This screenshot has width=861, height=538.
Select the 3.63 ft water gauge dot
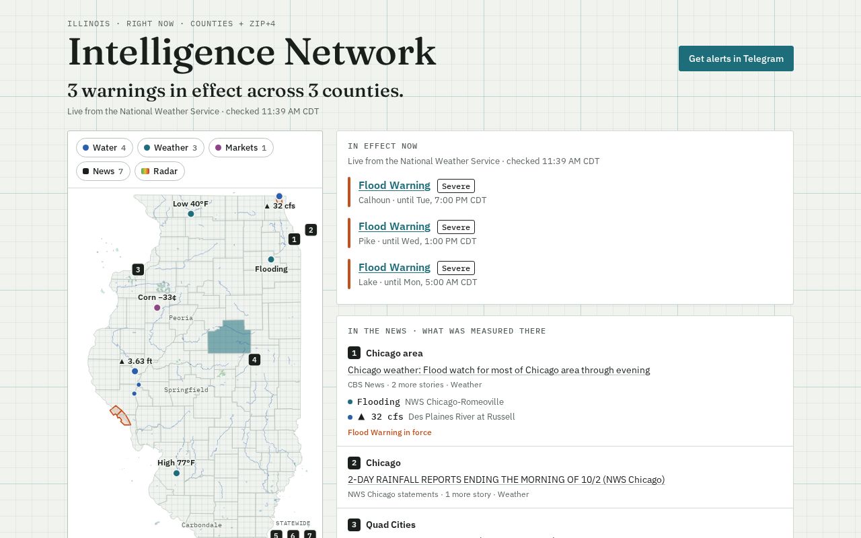pos(135,371)
